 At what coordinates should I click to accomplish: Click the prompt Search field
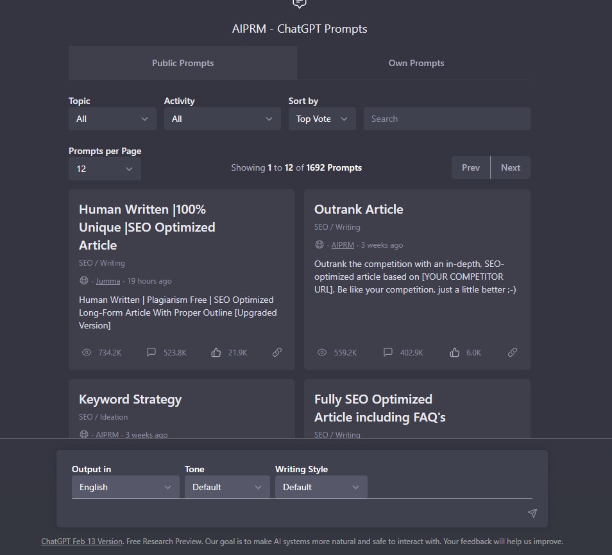point(447,119)
